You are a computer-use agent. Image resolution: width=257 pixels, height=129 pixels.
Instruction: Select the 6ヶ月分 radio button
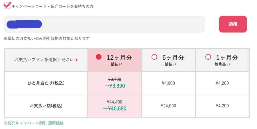click(154, 57)
